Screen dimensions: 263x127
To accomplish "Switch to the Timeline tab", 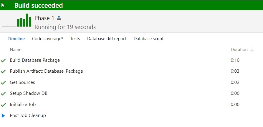I will (16, 39).
